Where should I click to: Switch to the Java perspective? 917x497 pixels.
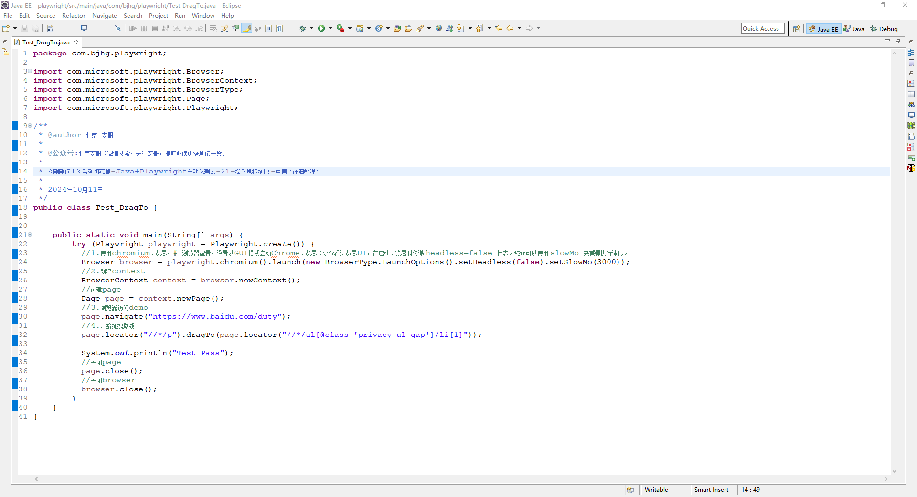click(x=854, y=29)
